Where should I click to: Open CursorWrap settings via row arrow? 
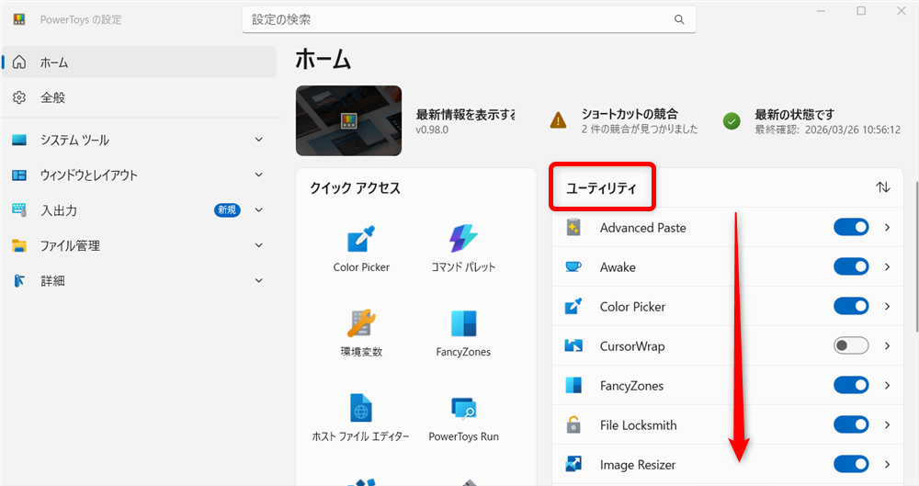click(888, 345)
